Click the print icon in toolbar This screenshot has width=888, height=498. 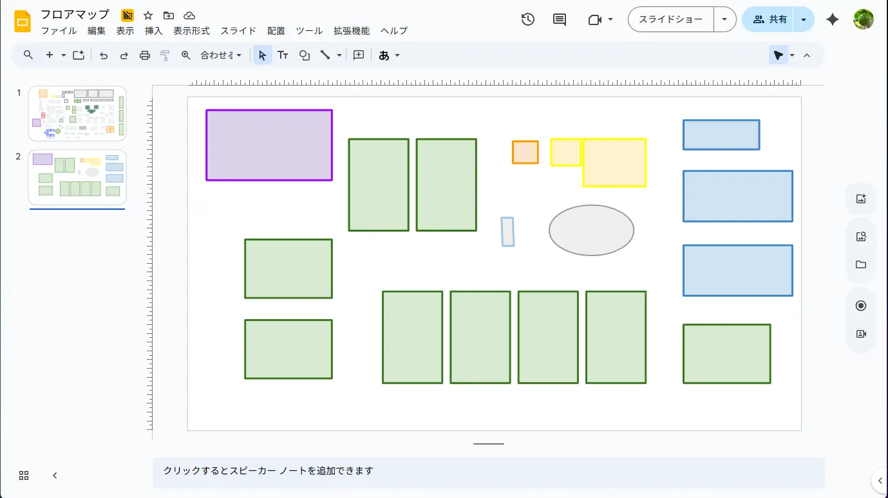click(x=145, y=55)
